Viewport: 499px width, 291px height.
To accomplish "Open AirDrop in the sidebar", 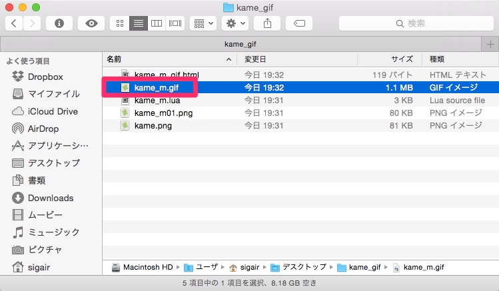I will pyautogui.click(x=44, y=129).
